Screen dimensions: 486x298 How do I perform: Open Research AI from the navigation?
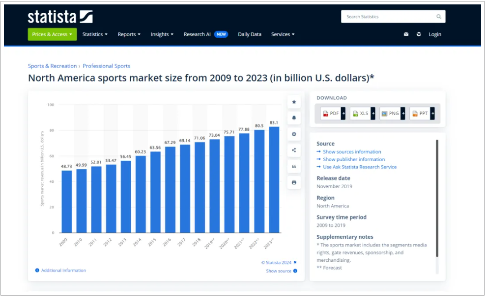click(x=197, y=34)
